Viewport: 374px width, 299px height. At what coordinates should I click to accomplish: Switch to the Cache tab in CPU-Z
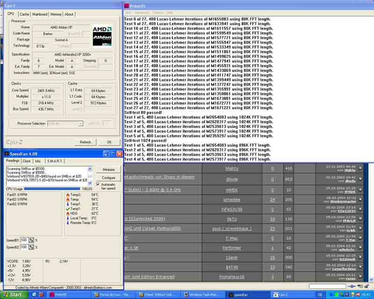pyautogui.click(x=24, y=14)
